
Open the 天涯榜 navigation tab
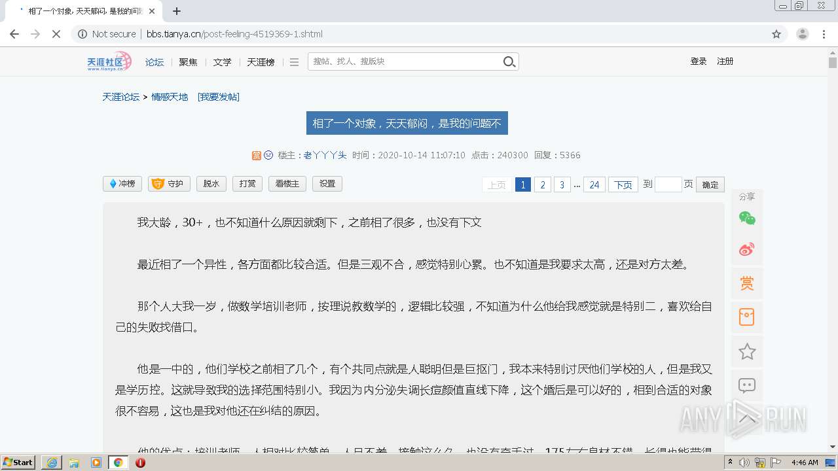261,62
